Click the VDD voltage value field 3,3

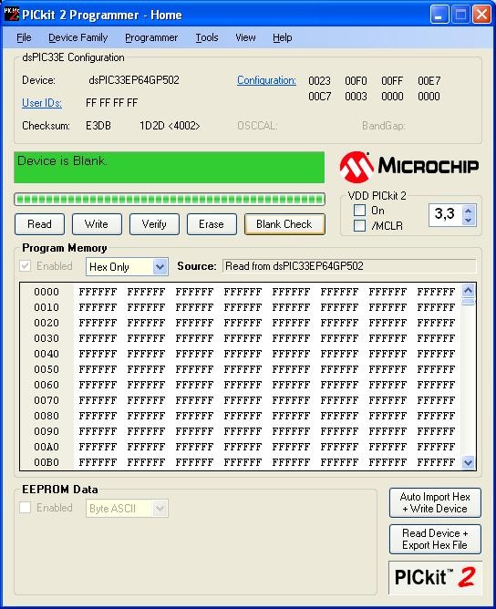click(x=446, y=213)
